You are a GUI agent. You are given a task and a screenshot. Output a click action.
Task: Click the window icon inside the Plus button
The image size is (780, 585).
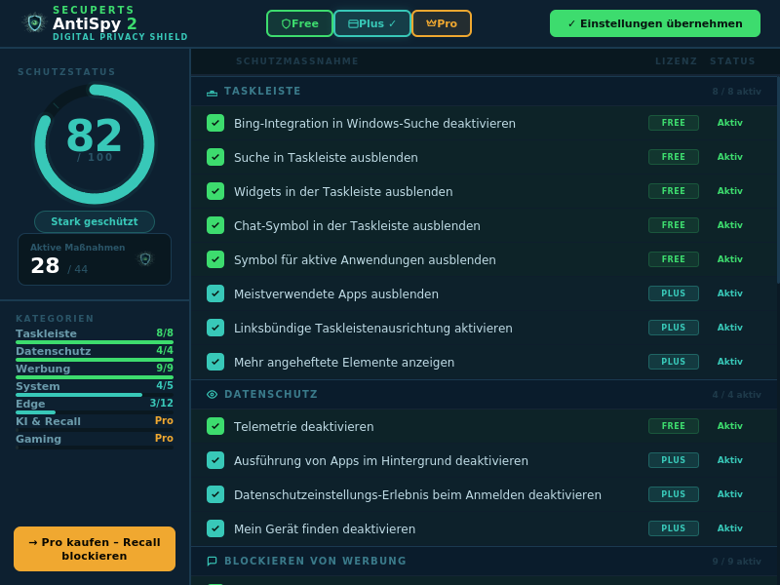tap(352, 22)
